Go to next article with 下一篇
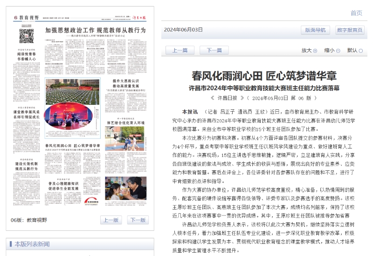This screenshot has height=256, width=373. (x=214, y=50)
